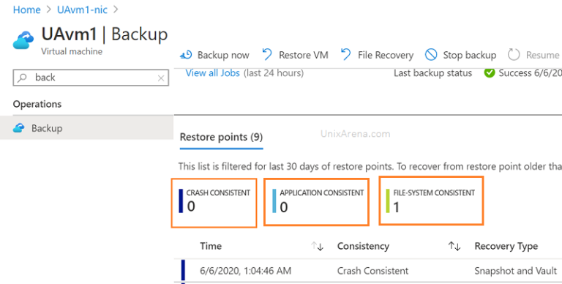This screenshot has width=562, height=284.
Task: Click the Crash Consistent count tile
Action: pos(214,203)
